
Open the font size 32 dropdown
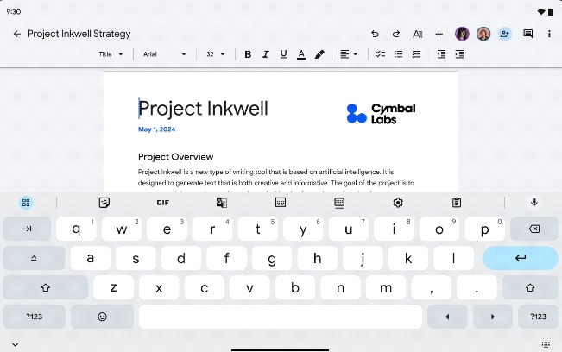[x=216, y=54]
